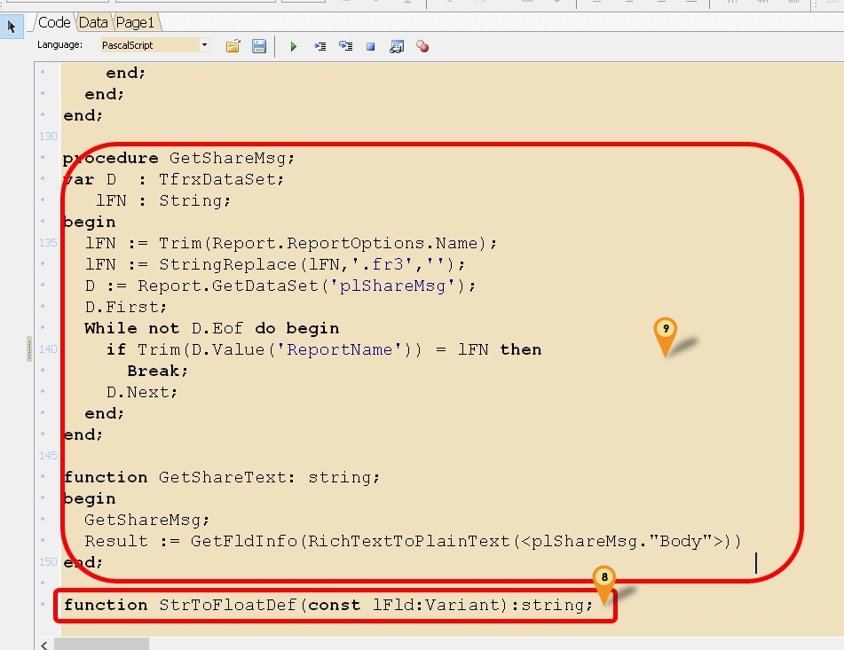Select the Code tab
The width and height of the screenshot is (844, 650).
[54, 21]
